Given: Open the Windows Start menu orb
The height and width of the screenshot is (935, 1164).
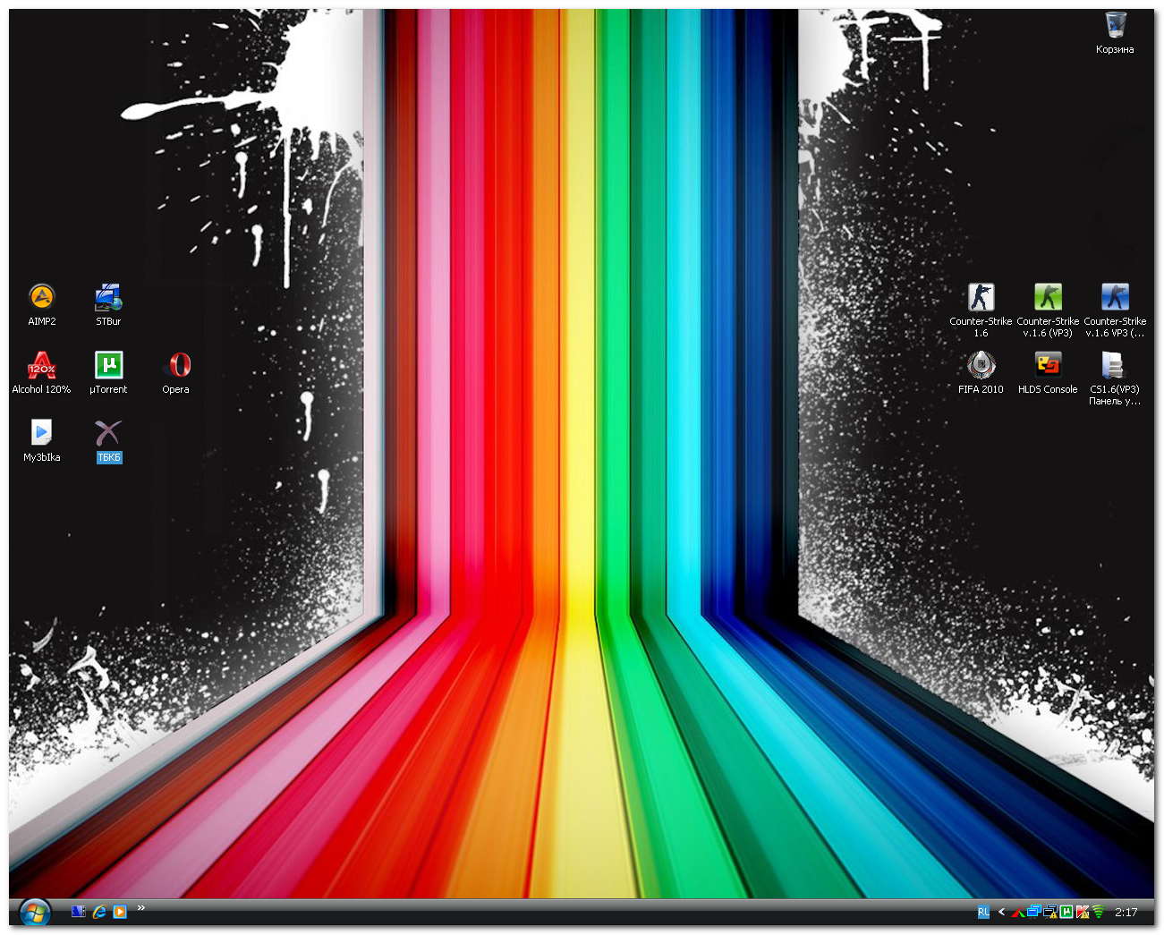Looking at the screenshot, I should [x=35, y=913].
